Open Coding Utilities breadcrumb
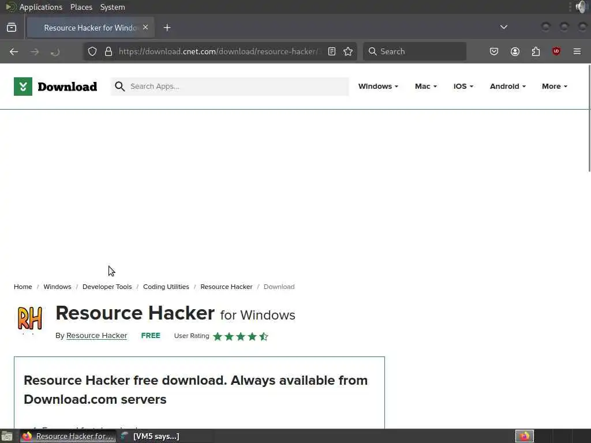591x443 pixels. (x=166, y=287)
